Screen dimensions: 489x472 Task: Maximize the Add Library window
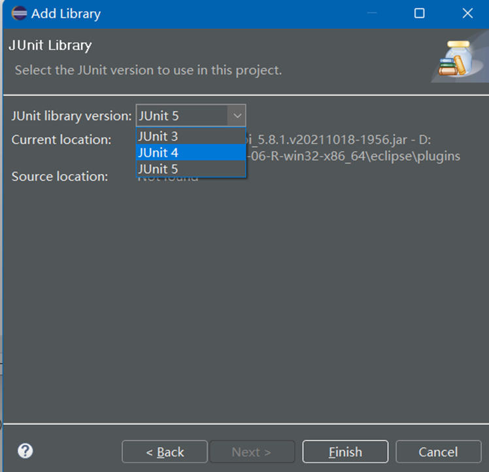click(419, 13)
